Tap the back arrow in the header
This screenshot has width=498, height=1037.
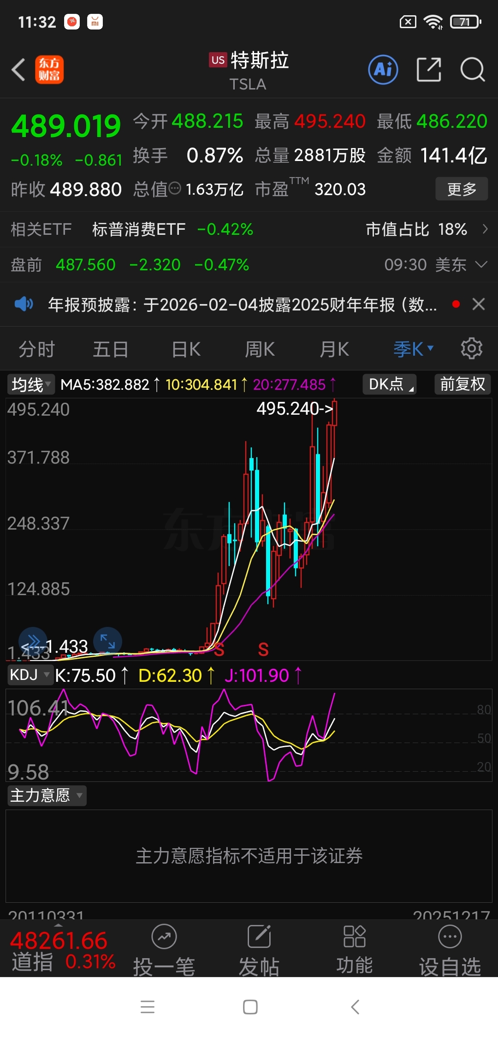coord(18,70)
